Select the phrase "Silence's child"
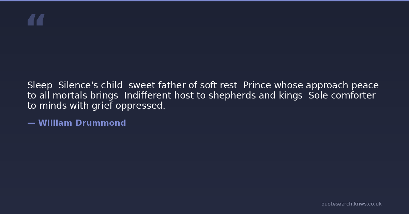This screenshot has height=214, width=409. [90, 85]
